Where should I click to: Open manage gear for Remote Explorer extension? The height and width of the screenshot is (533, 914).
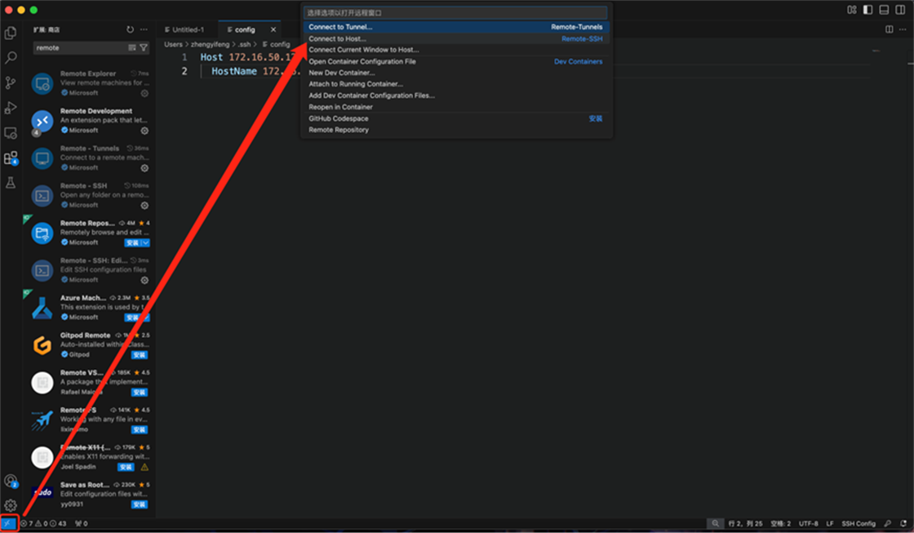[144, 93]
